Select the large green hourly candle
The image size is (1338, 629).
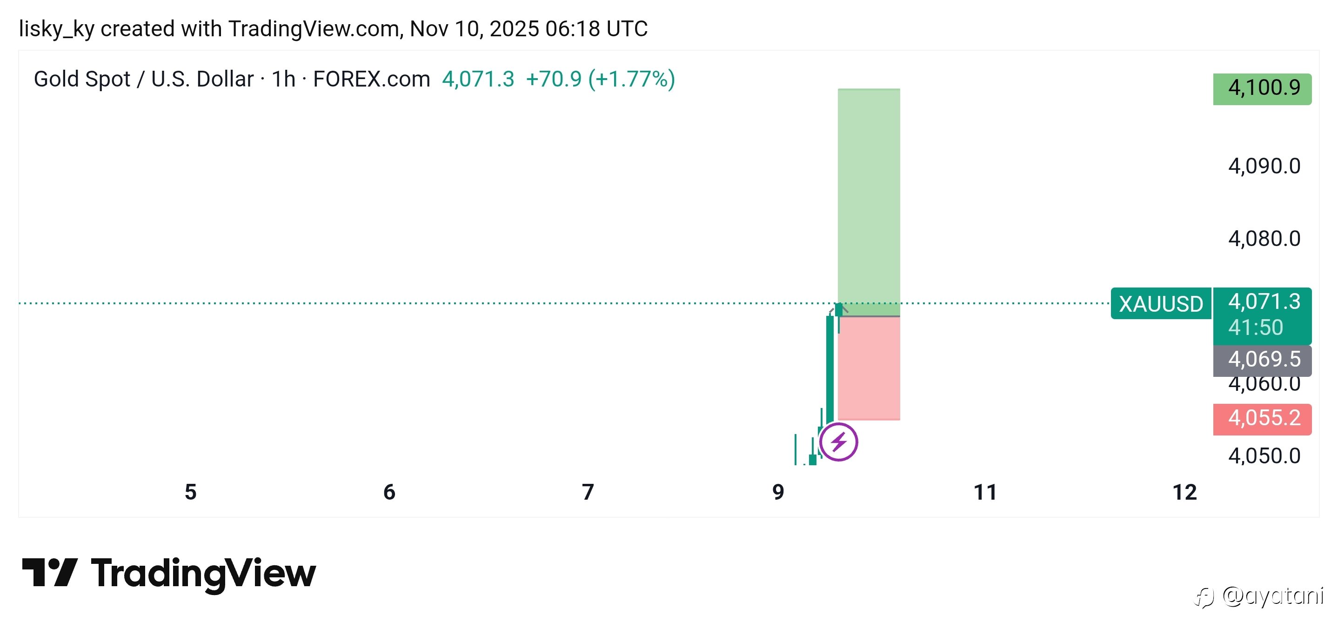[830, 369]
